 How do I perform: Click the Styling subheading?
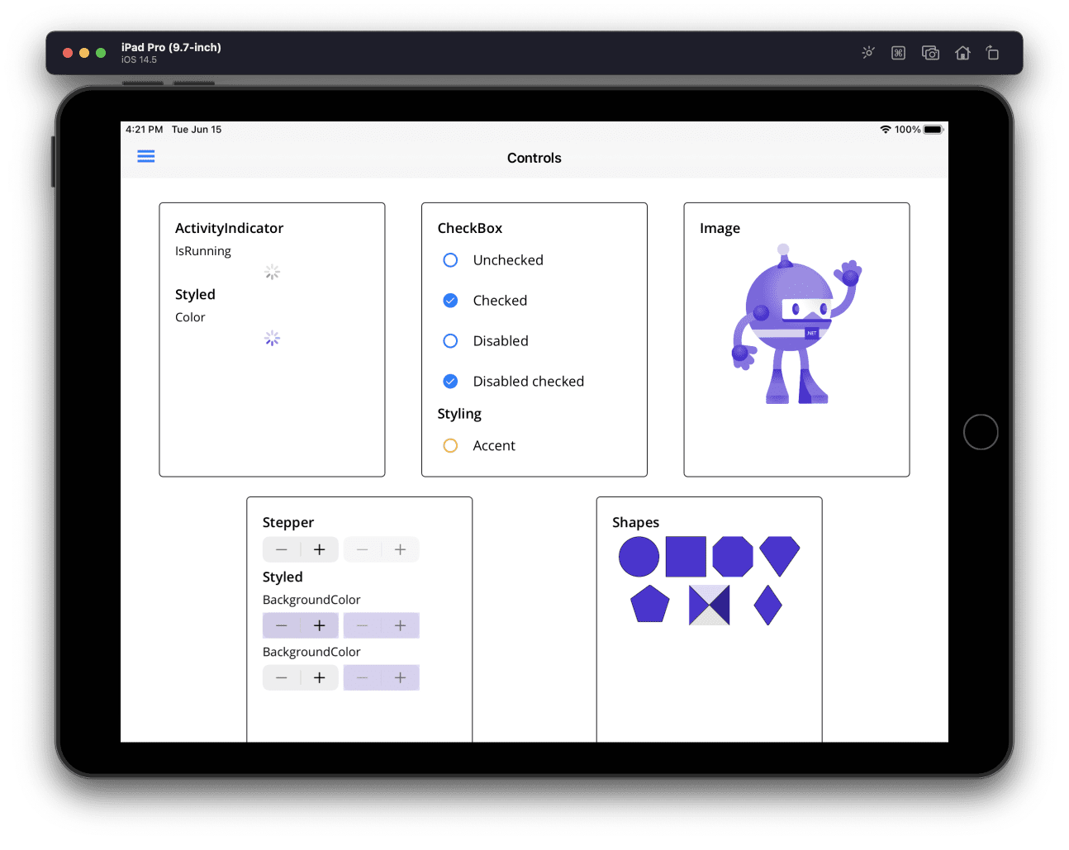459,414
